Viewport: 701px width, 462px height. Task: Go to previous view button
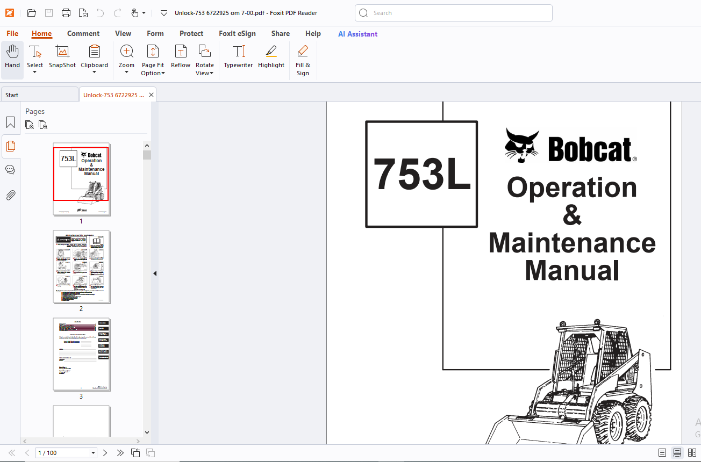click(135, 453)
